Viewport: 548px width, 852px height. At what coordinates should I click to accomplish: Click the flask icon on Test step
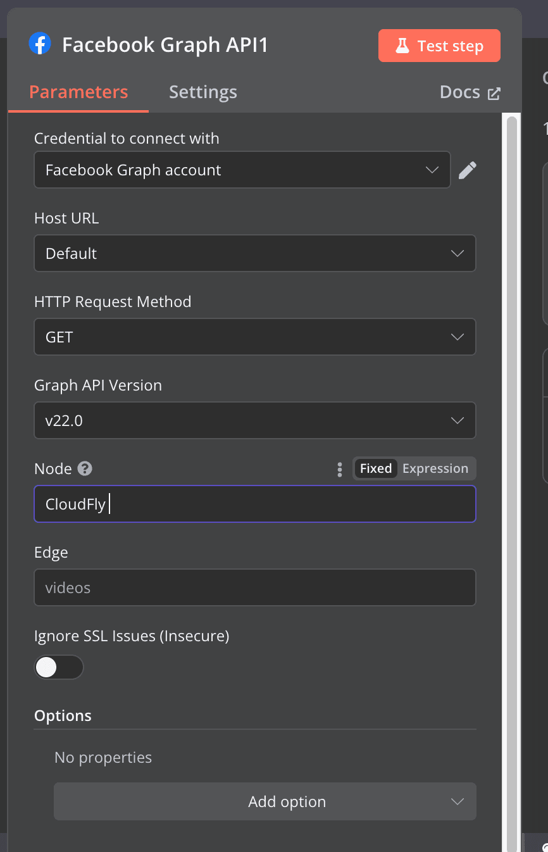pos(402,46)
